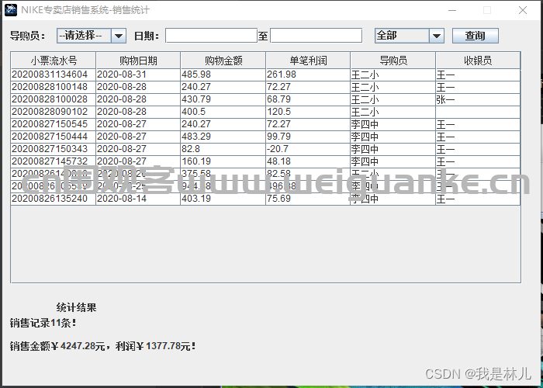This screenshot has width=543, height=388.
Task: Focus the end date input field
Action: coord(316,36)
